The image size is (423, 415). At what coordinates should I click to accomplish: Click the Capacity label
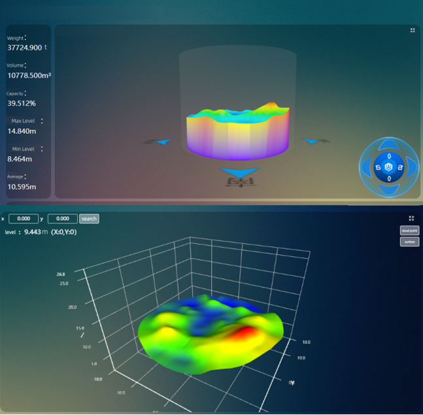click(15, 93)
